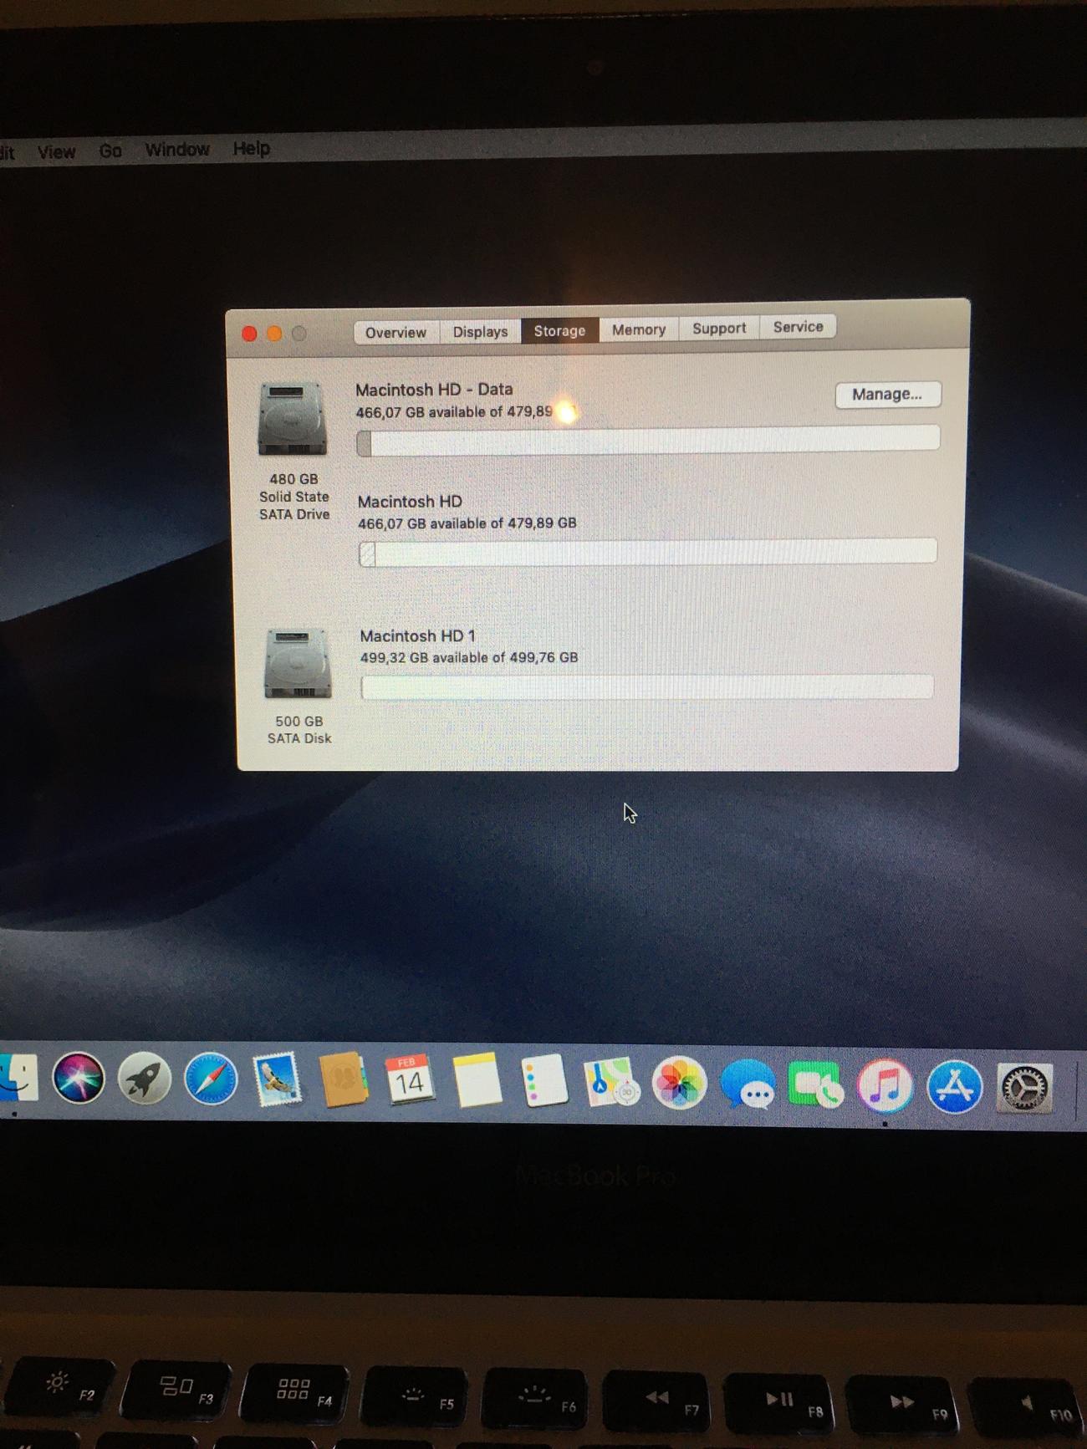Viewport: 1087px width, 1449px height.
Task: Open the Photos app
Action: tap(679, 1084)
